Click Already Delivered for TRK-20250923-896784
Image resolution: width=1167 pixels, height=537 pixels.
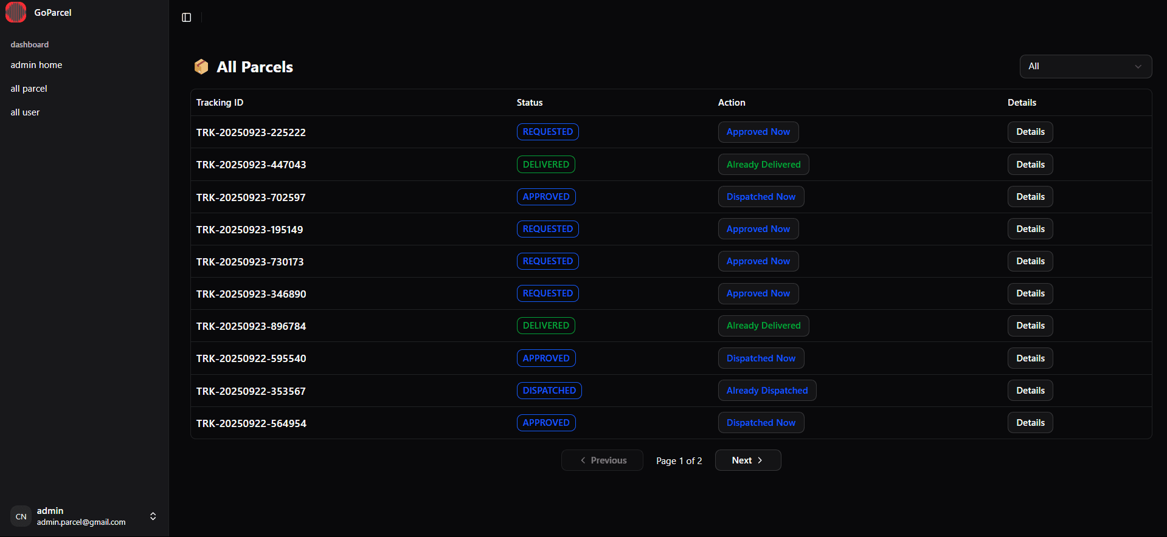763,326
